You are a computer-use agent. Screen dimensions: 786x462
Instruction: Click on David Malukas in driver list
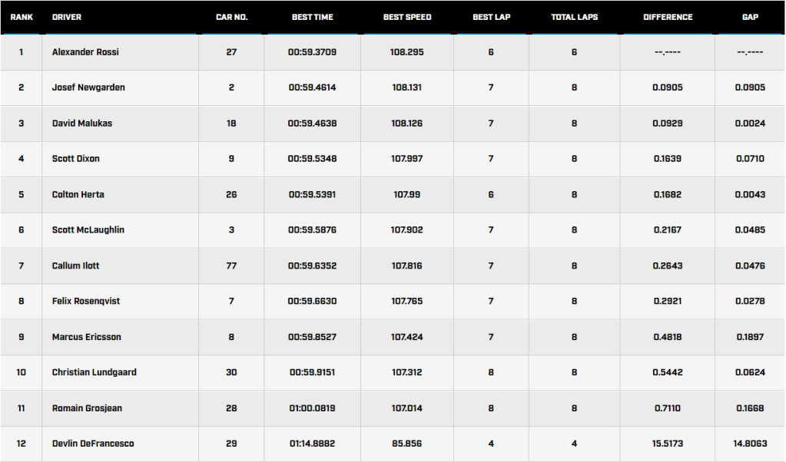(x=82, y=124)
